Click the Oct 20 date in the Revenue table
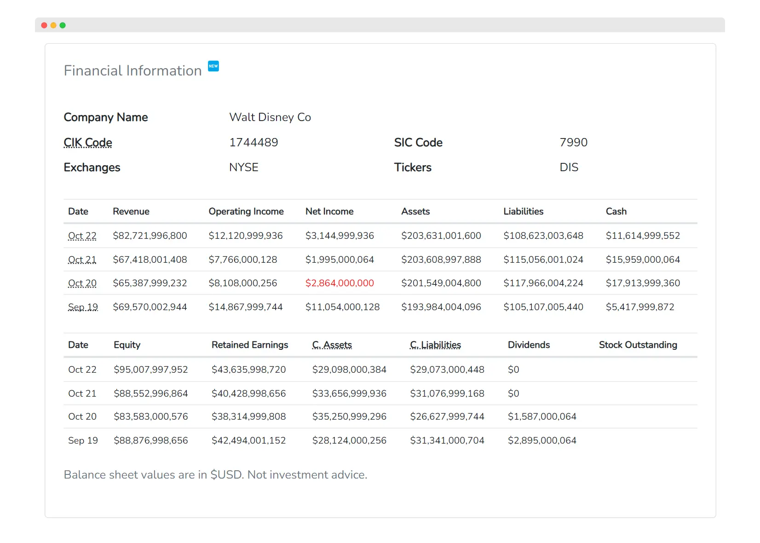This screenshot has width=760, height=543. coord(82,283)
